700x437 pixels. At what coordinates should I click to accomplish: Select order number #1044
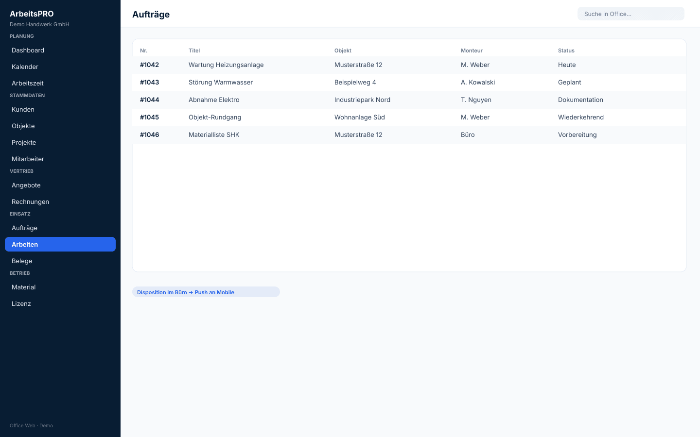149,100
